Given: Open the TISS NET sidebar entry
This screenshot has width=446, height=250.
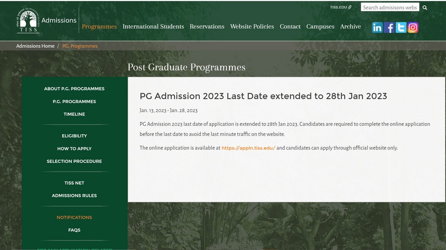Looking at the screenshot, I should 74,183.
